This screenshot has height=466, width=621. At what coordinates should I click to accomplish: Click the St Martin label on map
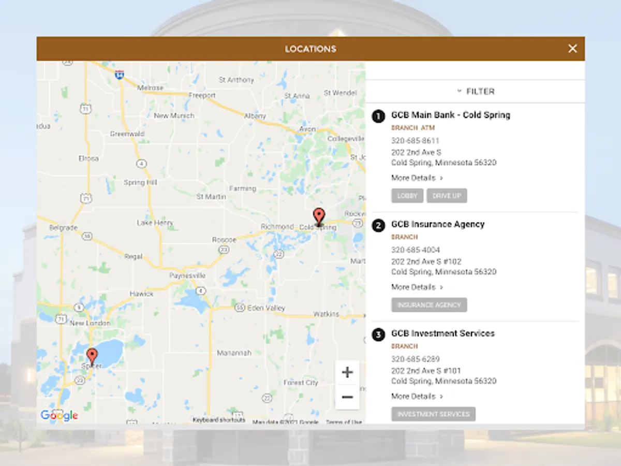coord(211,197)
